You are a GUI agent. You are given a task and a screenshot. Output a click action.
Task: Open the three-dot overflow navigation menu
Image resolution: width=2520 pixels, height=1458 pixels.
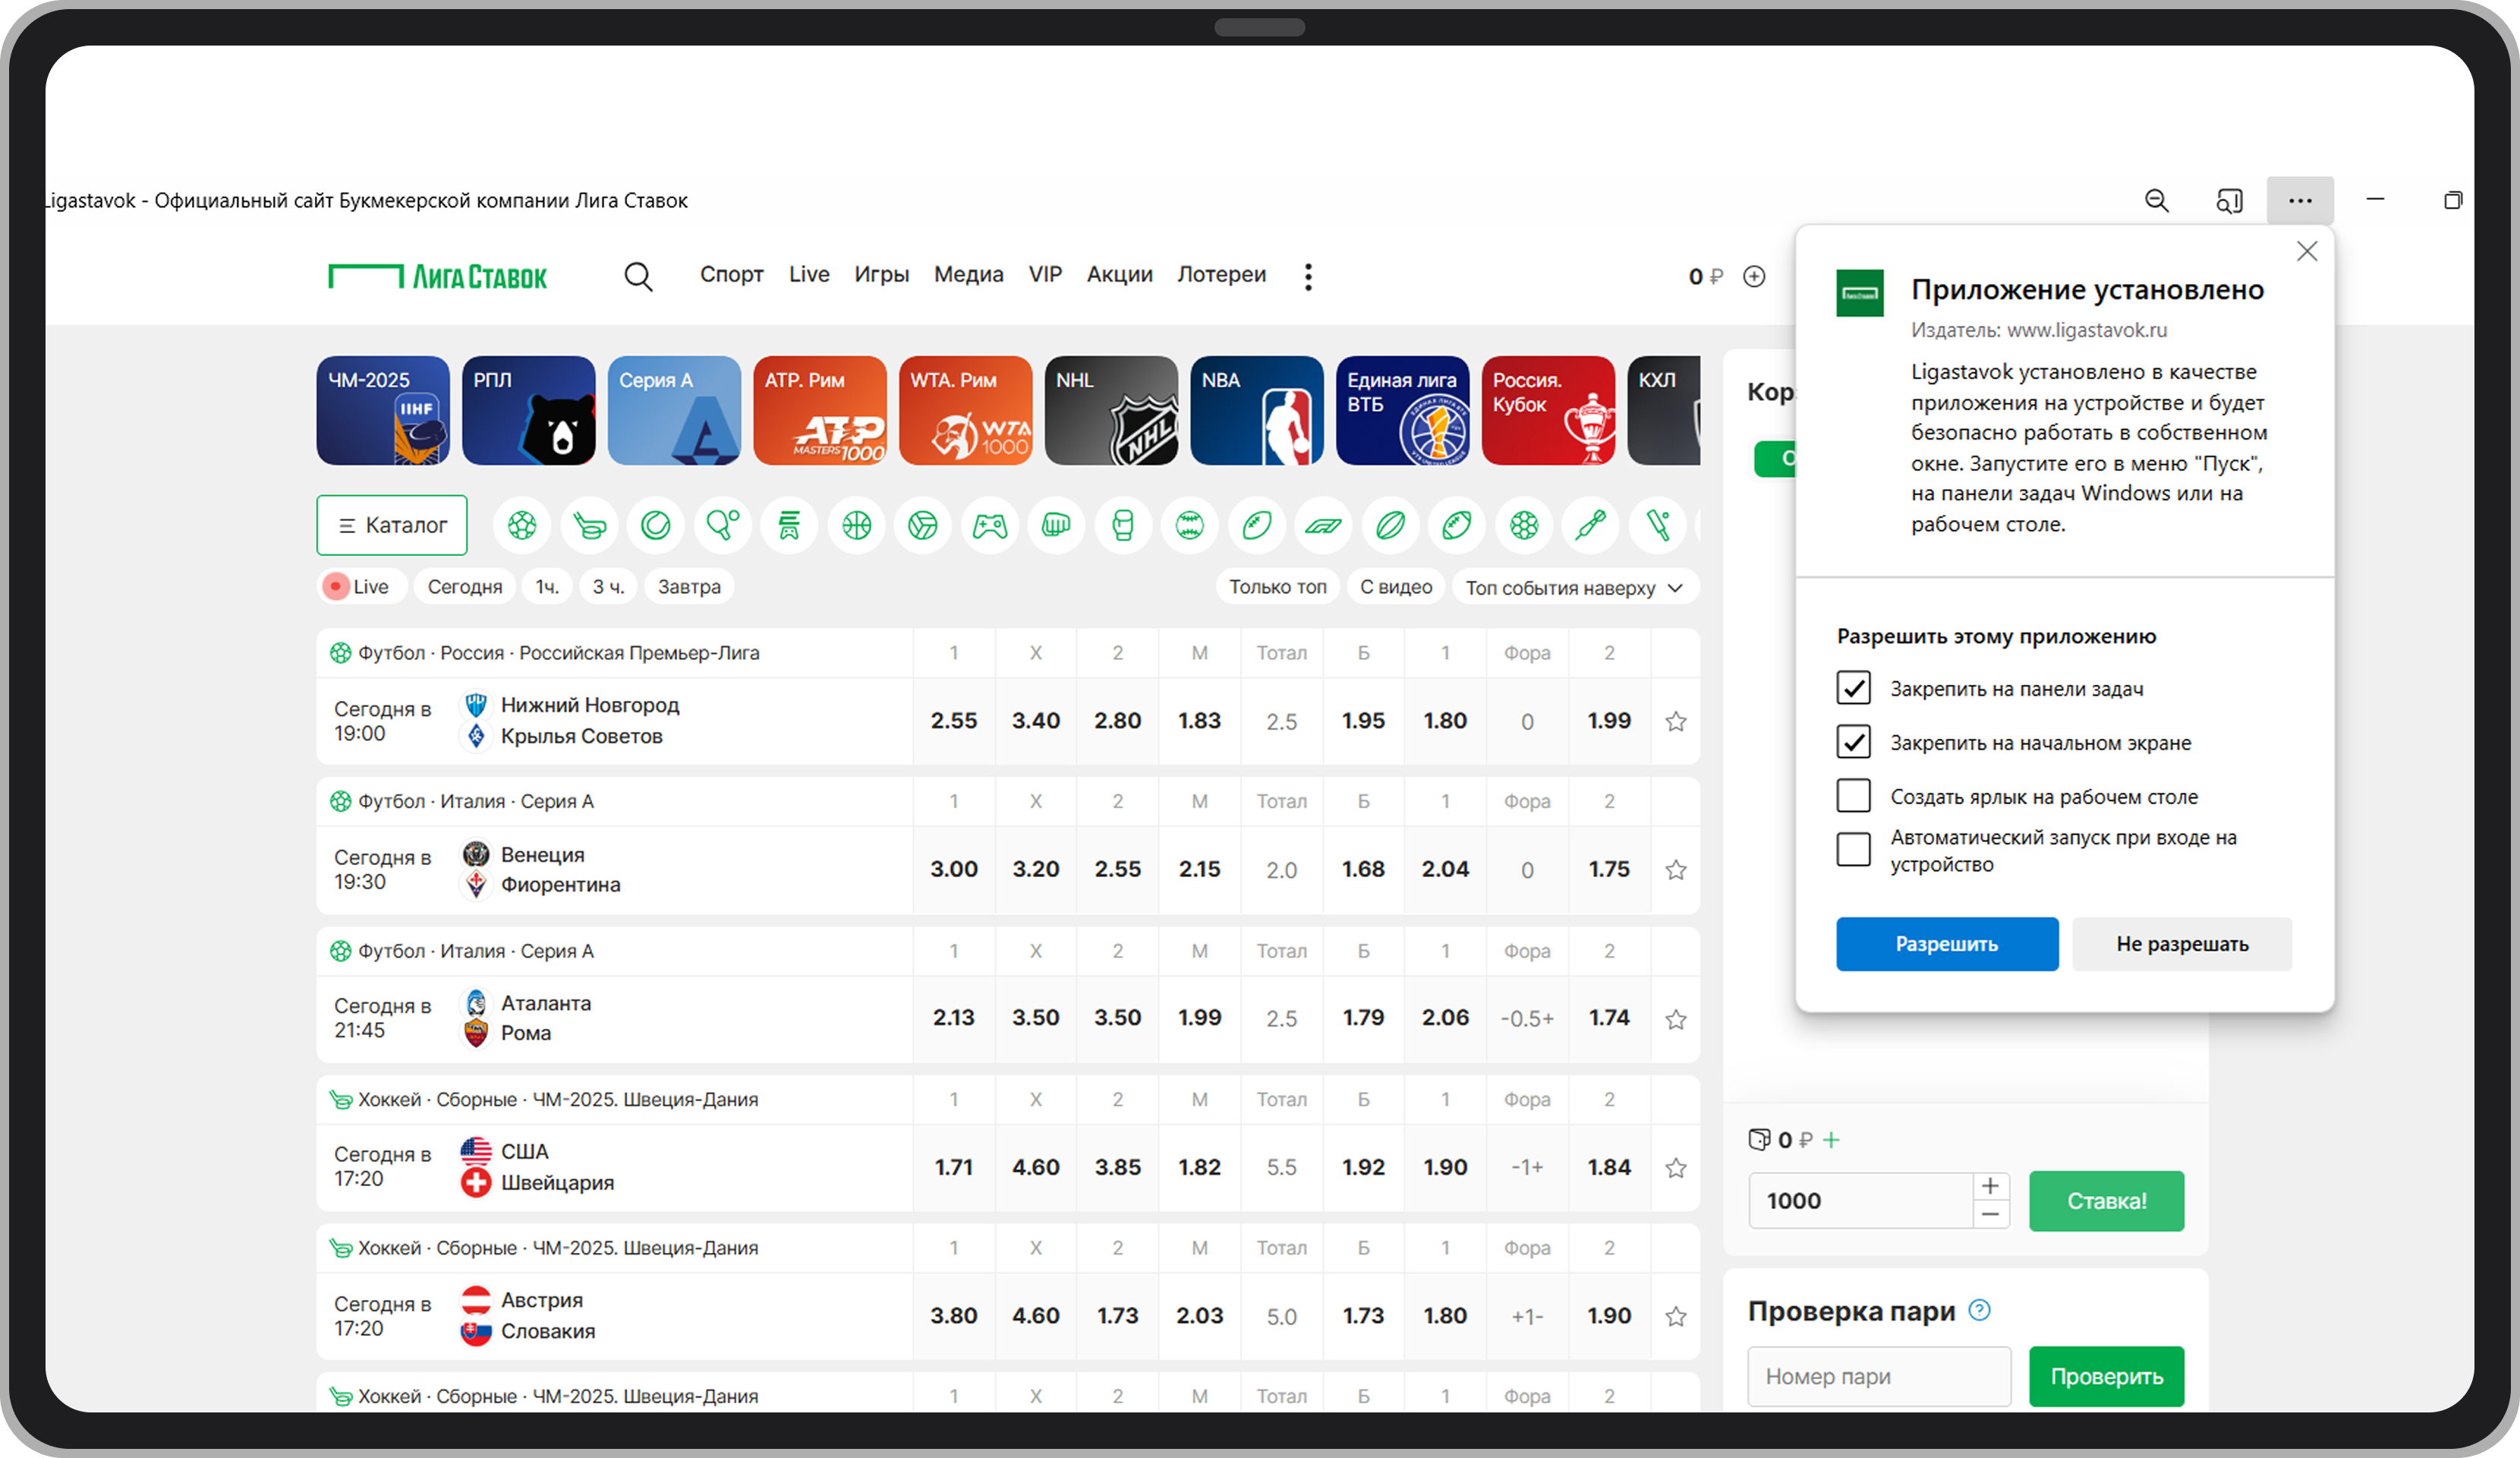coord(1308,276)
